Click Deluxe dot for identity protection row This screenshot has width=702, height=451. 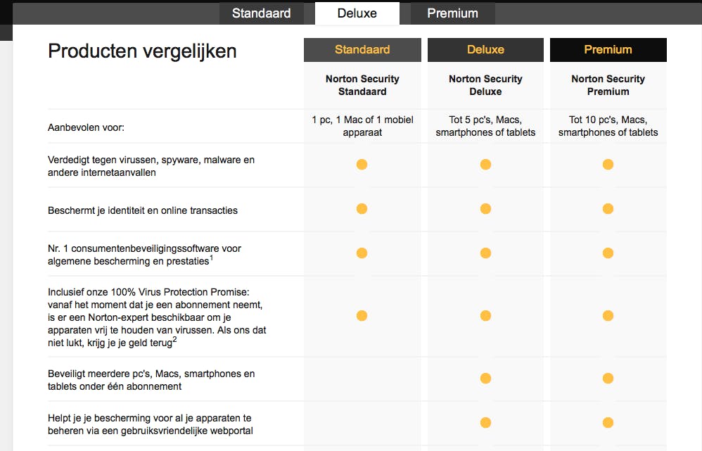point(485,209)
